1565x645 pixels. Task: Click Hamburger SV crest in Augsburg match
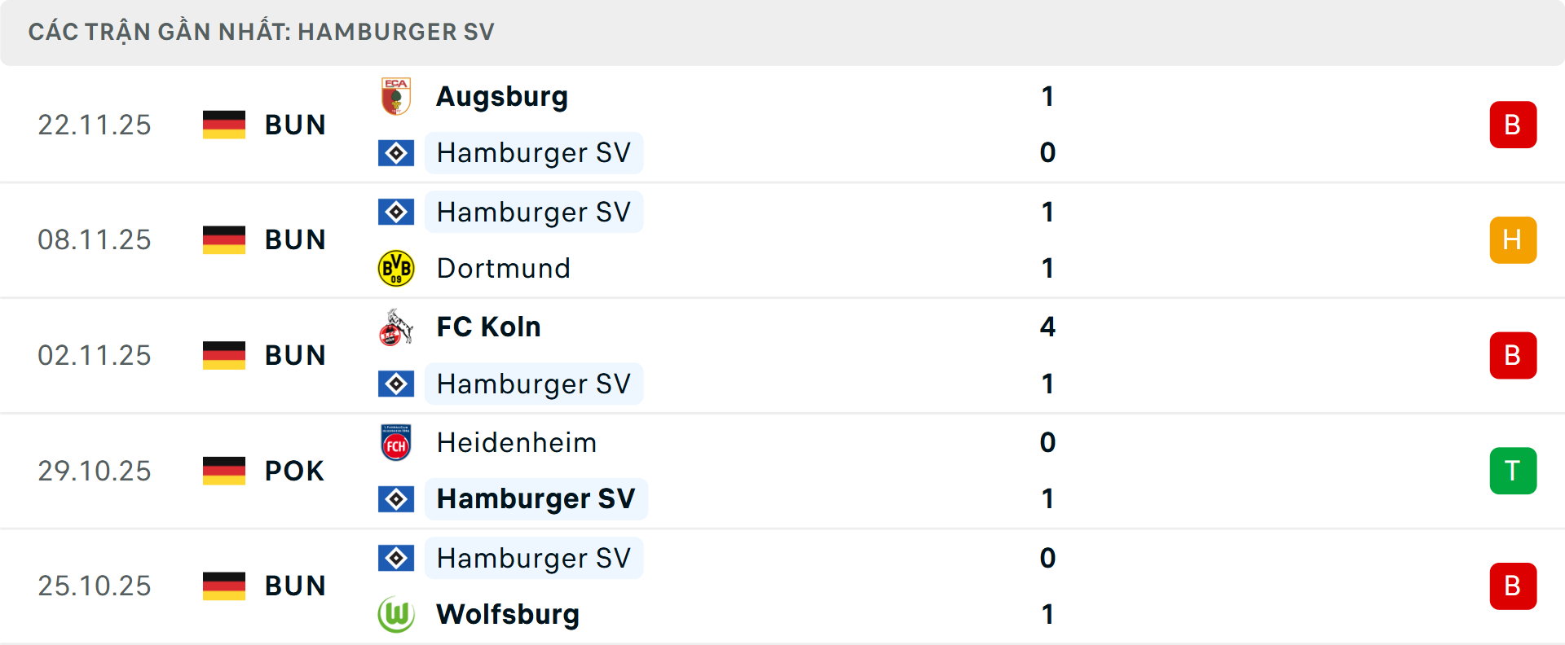click(396, 153)
